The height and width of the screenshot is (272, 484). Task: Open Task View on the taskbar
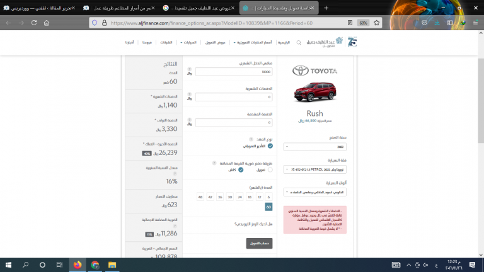pos(59,265)
